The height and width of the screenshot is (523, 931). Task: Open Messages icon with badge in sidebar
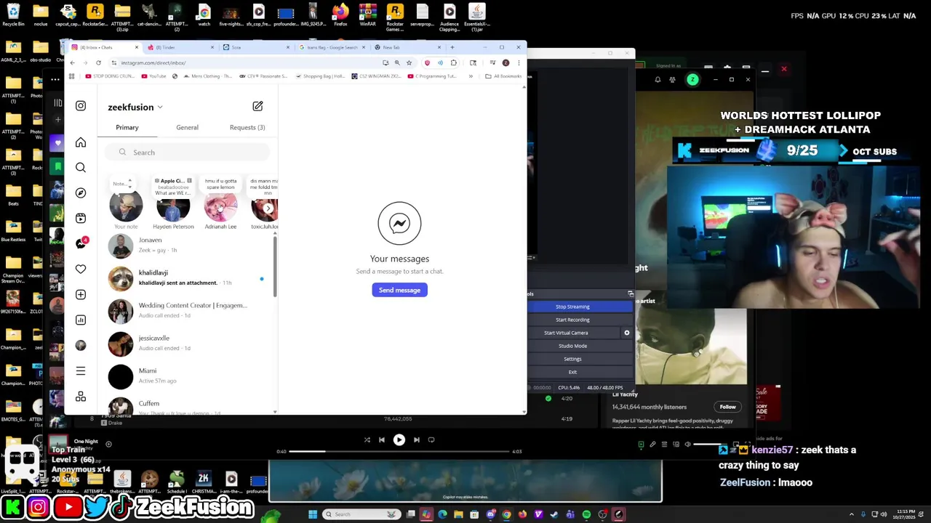(81, 243)
